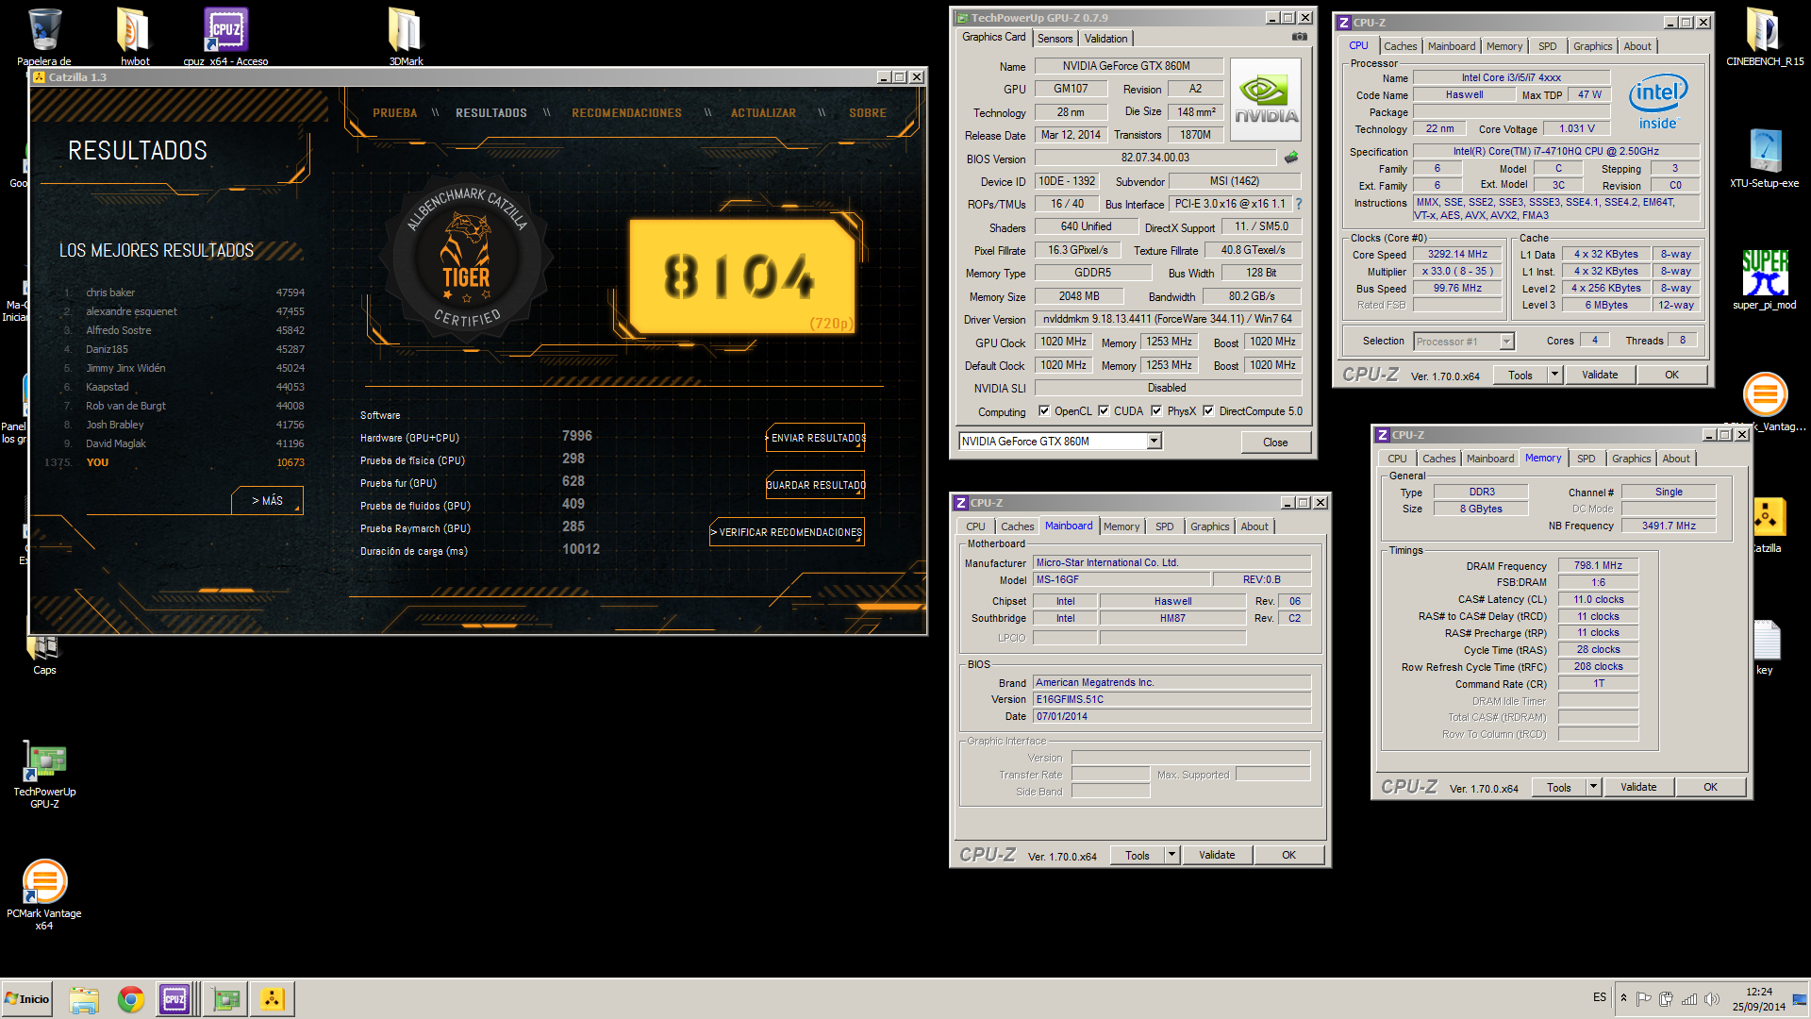Open the Processor #1 selection dropdown
Viewport: 1811px width, 1019px height.
pos(1506,342)
